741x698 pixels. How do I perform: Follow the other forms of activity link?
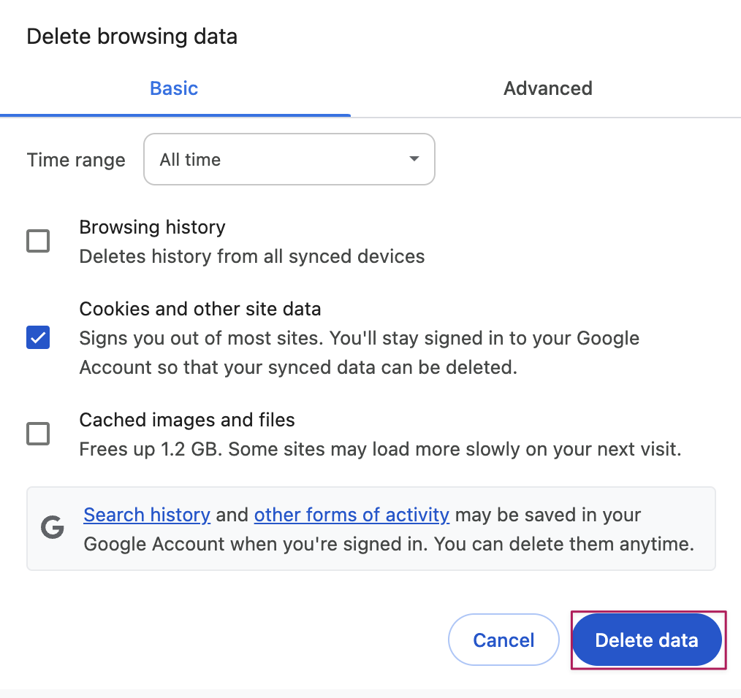pyautogui.click(x=351, y=515)
